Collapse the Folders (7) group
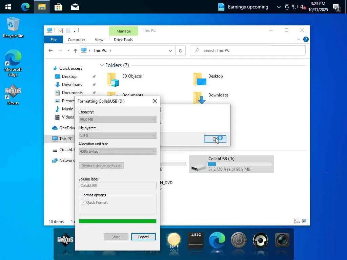The width and height of the screenshot is (347, 260). [x=102, y=65]
